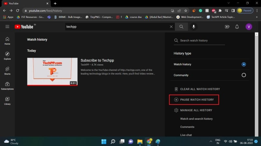Click the browser forward arrow
This screenshot has width=261, height=146.
click(x=11, y=11)
